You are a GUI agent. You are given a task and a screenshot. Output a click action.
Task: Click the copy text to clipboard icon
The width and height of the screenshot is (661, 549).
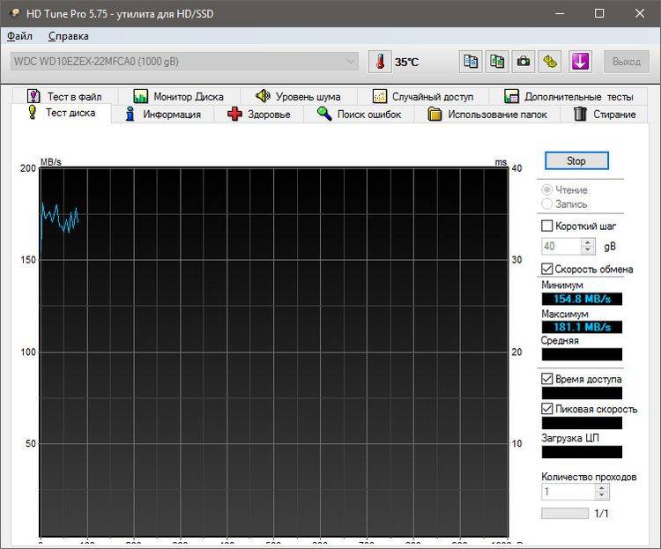(472, 62)
